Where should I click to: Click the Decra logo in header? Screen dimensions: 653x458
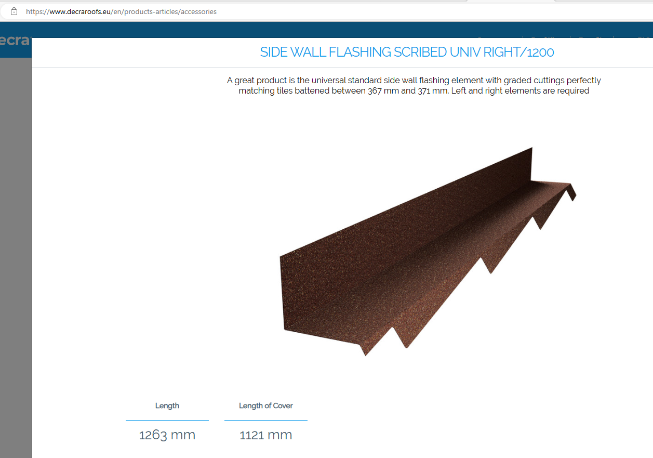[15, 41]
